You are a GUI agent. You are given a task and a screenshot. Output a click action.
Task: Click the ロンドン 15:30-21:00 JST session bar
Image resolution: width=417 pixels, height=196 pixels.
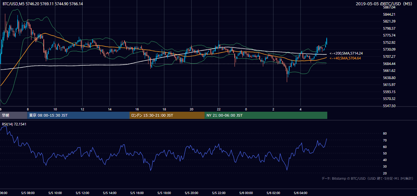pyautogui.click(x=167, y=115)
